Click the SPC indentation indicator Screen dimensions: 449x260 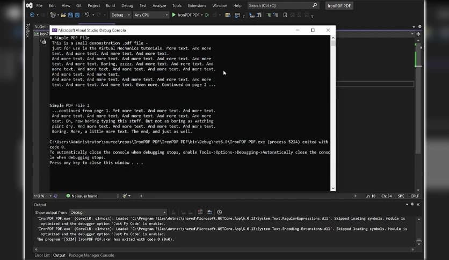pyautogui.click(x=401, y=196)
